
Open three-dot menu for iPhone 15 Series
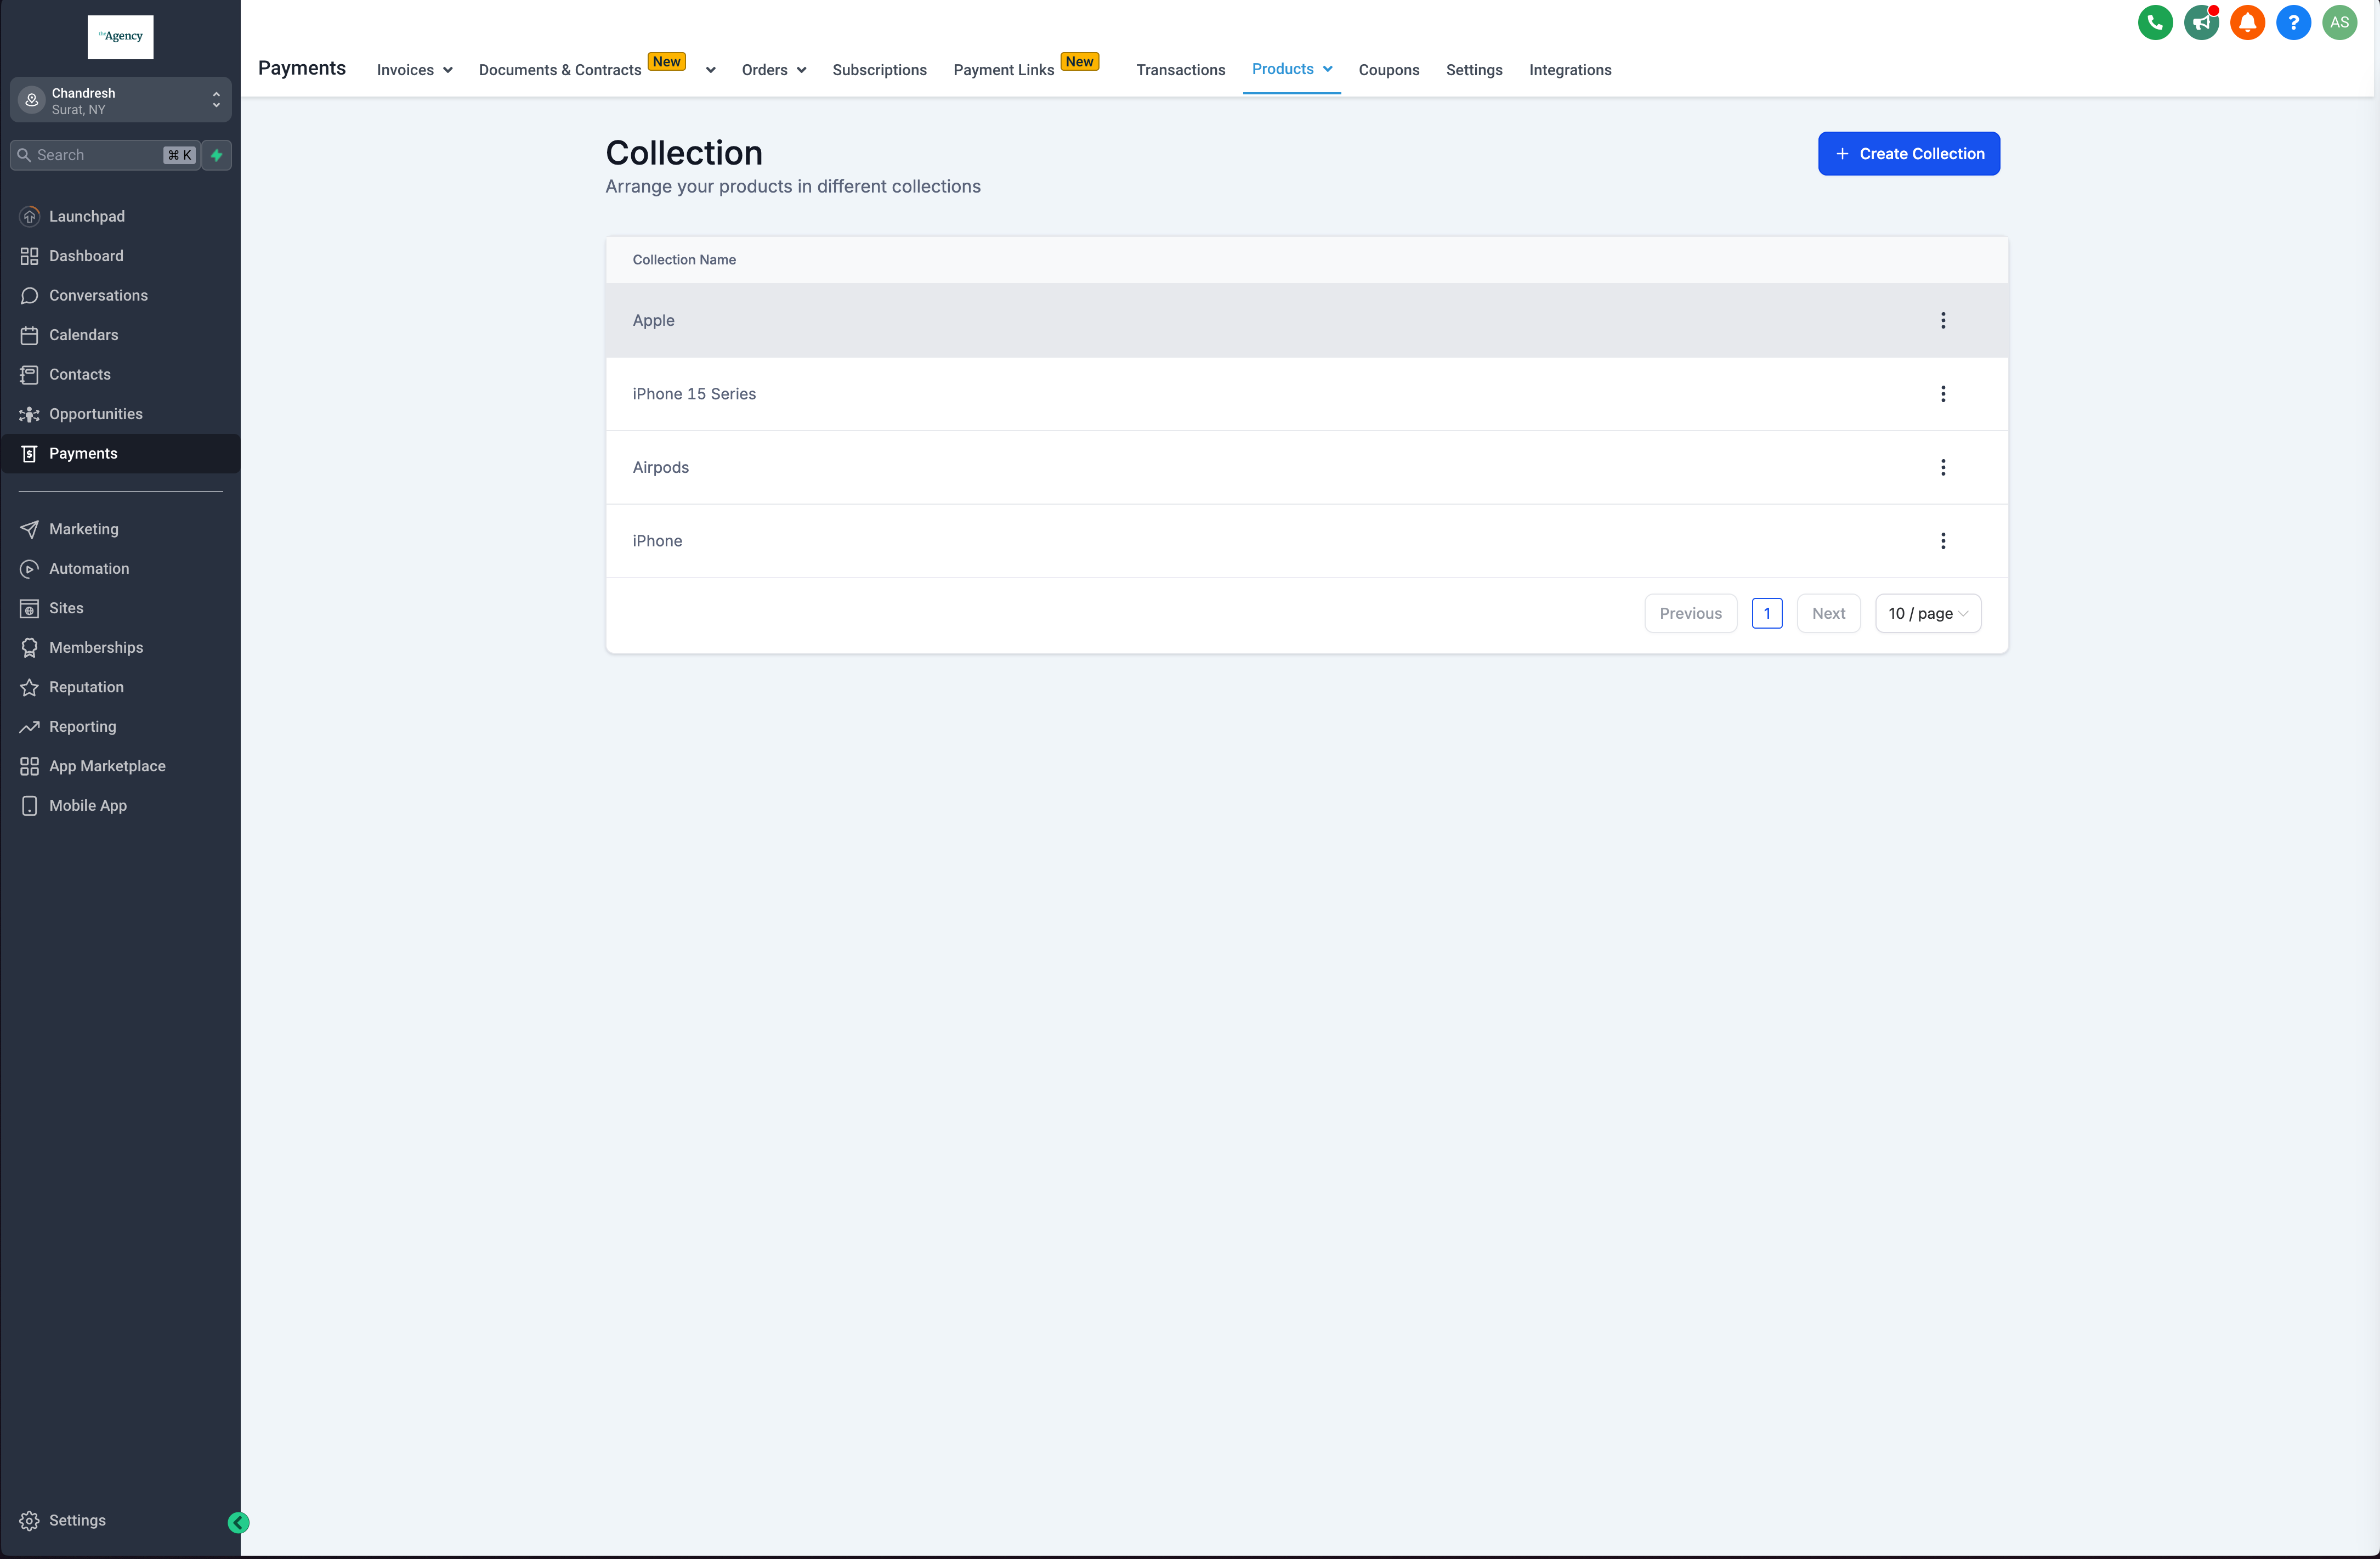click(x=1942, y=394)
